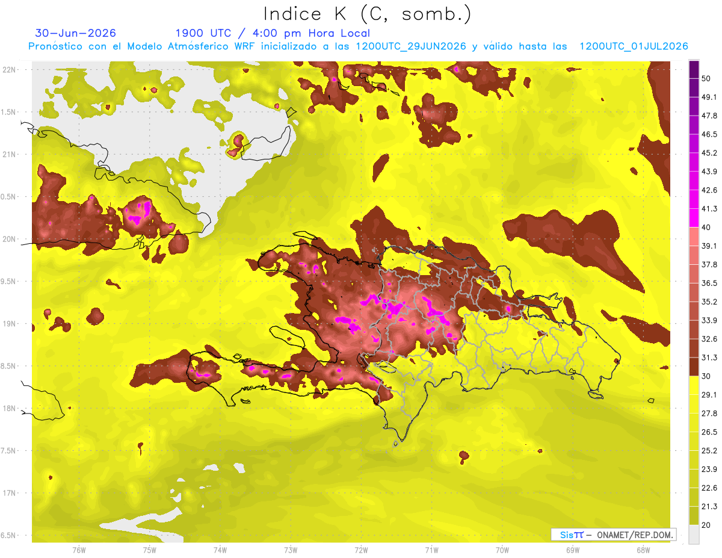722x558 pixels.
Task: Click the colorbar value "32.6"
Action: (709, 339)
